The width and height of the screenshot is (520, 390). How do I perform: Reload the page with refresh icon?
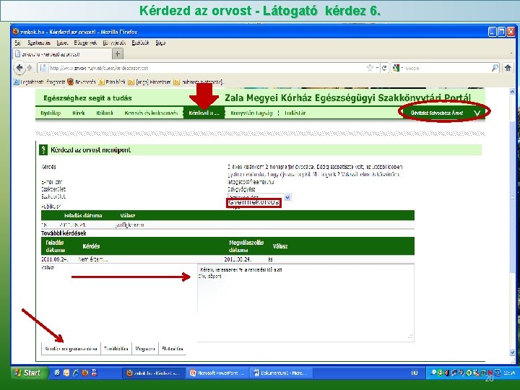384,68
